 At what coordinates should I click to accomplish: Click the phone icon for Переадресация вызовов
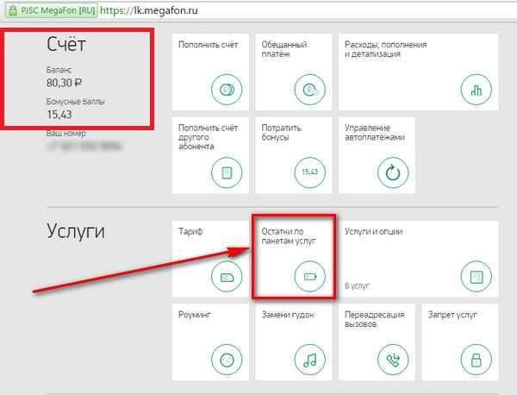[x=393, y=359]
